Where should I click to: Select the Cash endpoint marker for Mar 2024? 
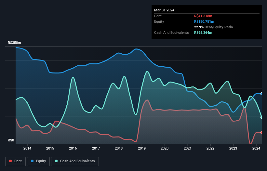click(261, 117)
